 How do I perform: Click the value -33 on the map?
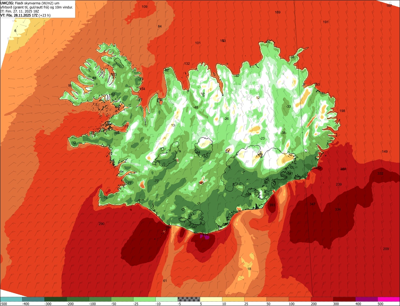[288, 106]
